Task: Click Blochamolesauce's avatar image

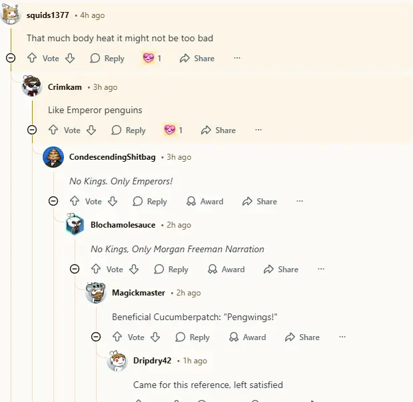Action: (75, 225)
